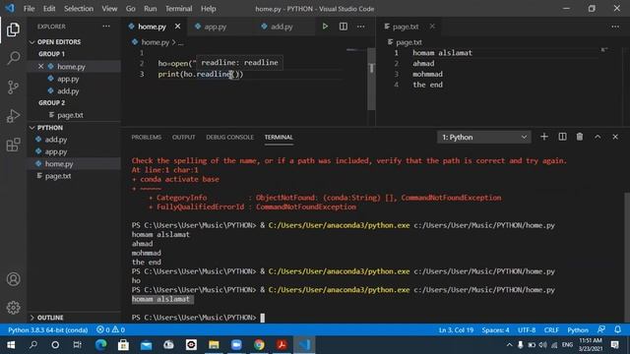630x354 pixels.
Task: Close the home.py editor tab
Action: pos(177,27)
